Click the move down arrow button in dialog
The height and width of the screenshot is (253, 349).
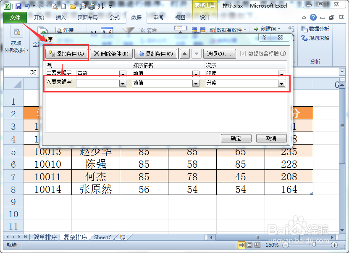point(196,54)
